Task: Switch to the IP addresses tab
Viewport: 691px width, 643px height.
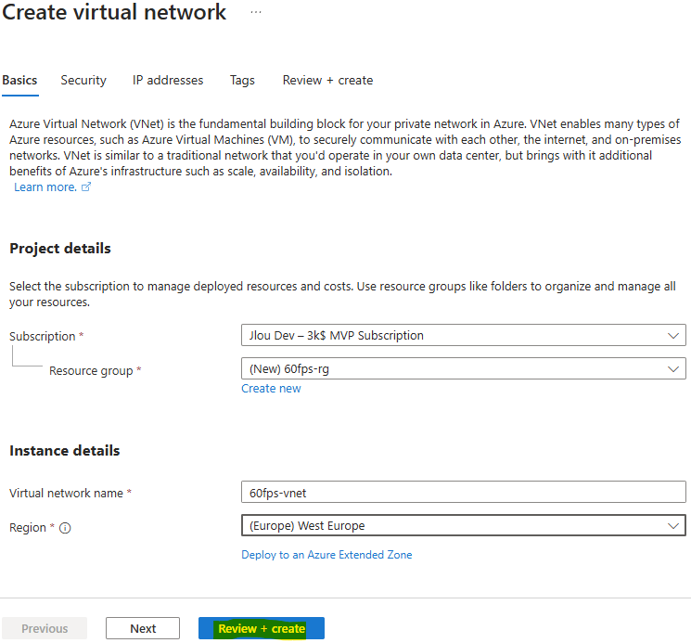Action: (x=168, y=80)
